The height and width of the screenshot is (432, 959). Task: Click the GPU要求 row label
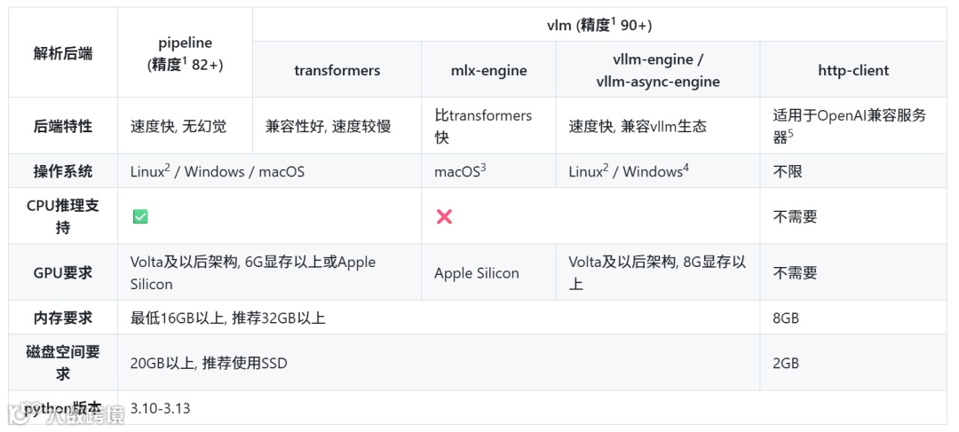pyautogui.click(x=63, y=272)
